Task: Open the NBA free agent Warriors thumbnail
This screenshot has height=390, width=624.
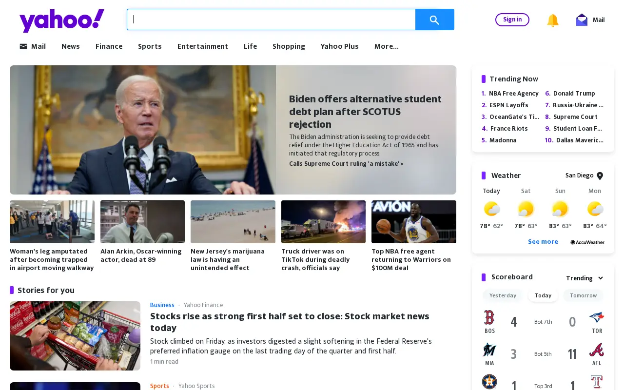Action: [x=414, y=222]
